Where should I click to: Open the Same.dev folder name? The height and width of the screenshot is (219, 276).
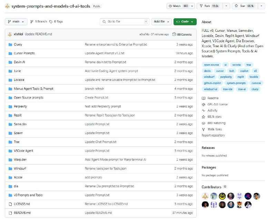coord(20,124)
